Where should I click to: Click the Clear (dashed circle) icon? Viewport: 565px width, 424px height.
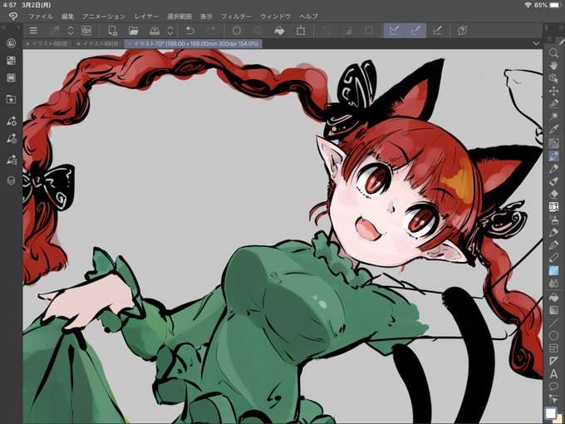[x=237, y=31]
